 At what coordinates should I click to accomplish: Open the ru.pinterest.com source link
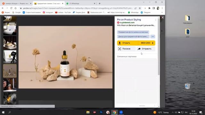pyautogui.click(x=127, y=23)
